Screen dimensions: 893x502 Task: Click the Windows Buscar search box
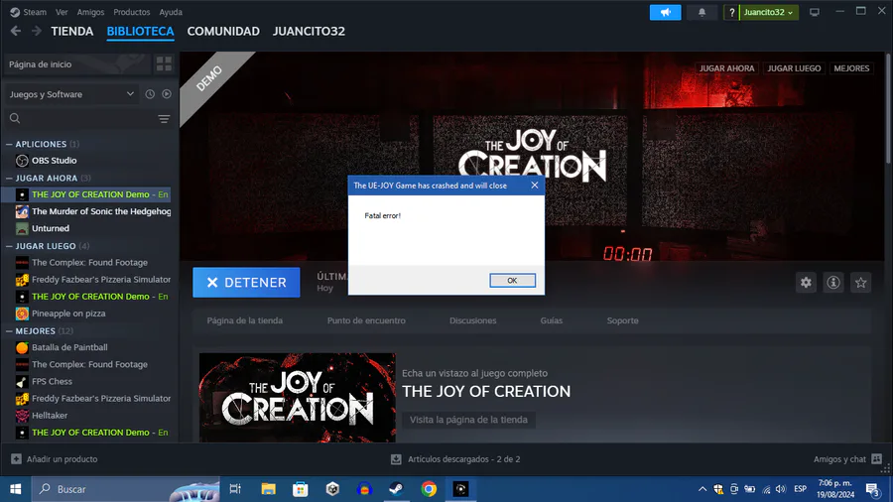coord(125,489)
